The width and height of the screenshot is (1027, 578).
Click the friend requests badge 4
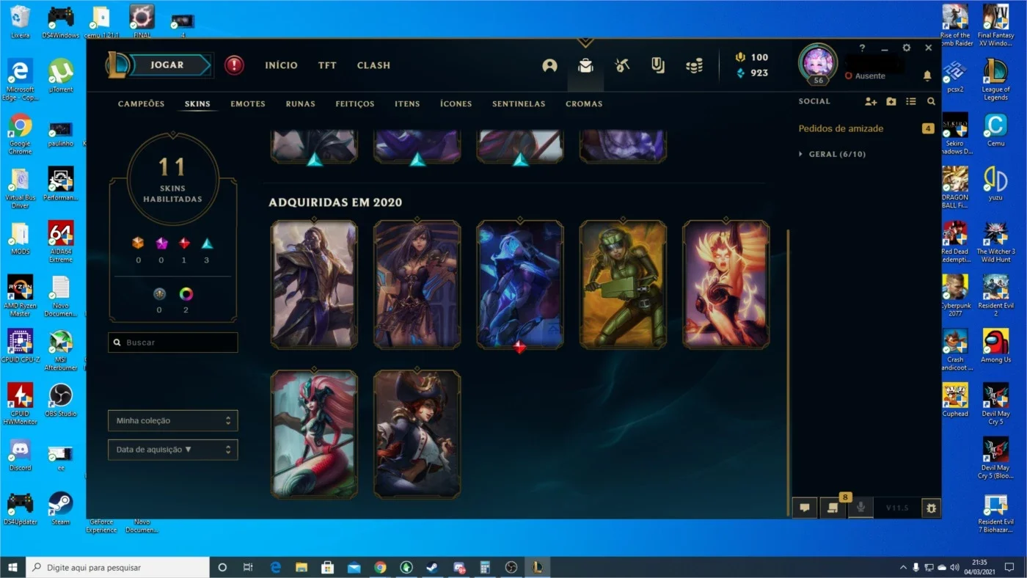pyautogui.click(x=928, y=128)
